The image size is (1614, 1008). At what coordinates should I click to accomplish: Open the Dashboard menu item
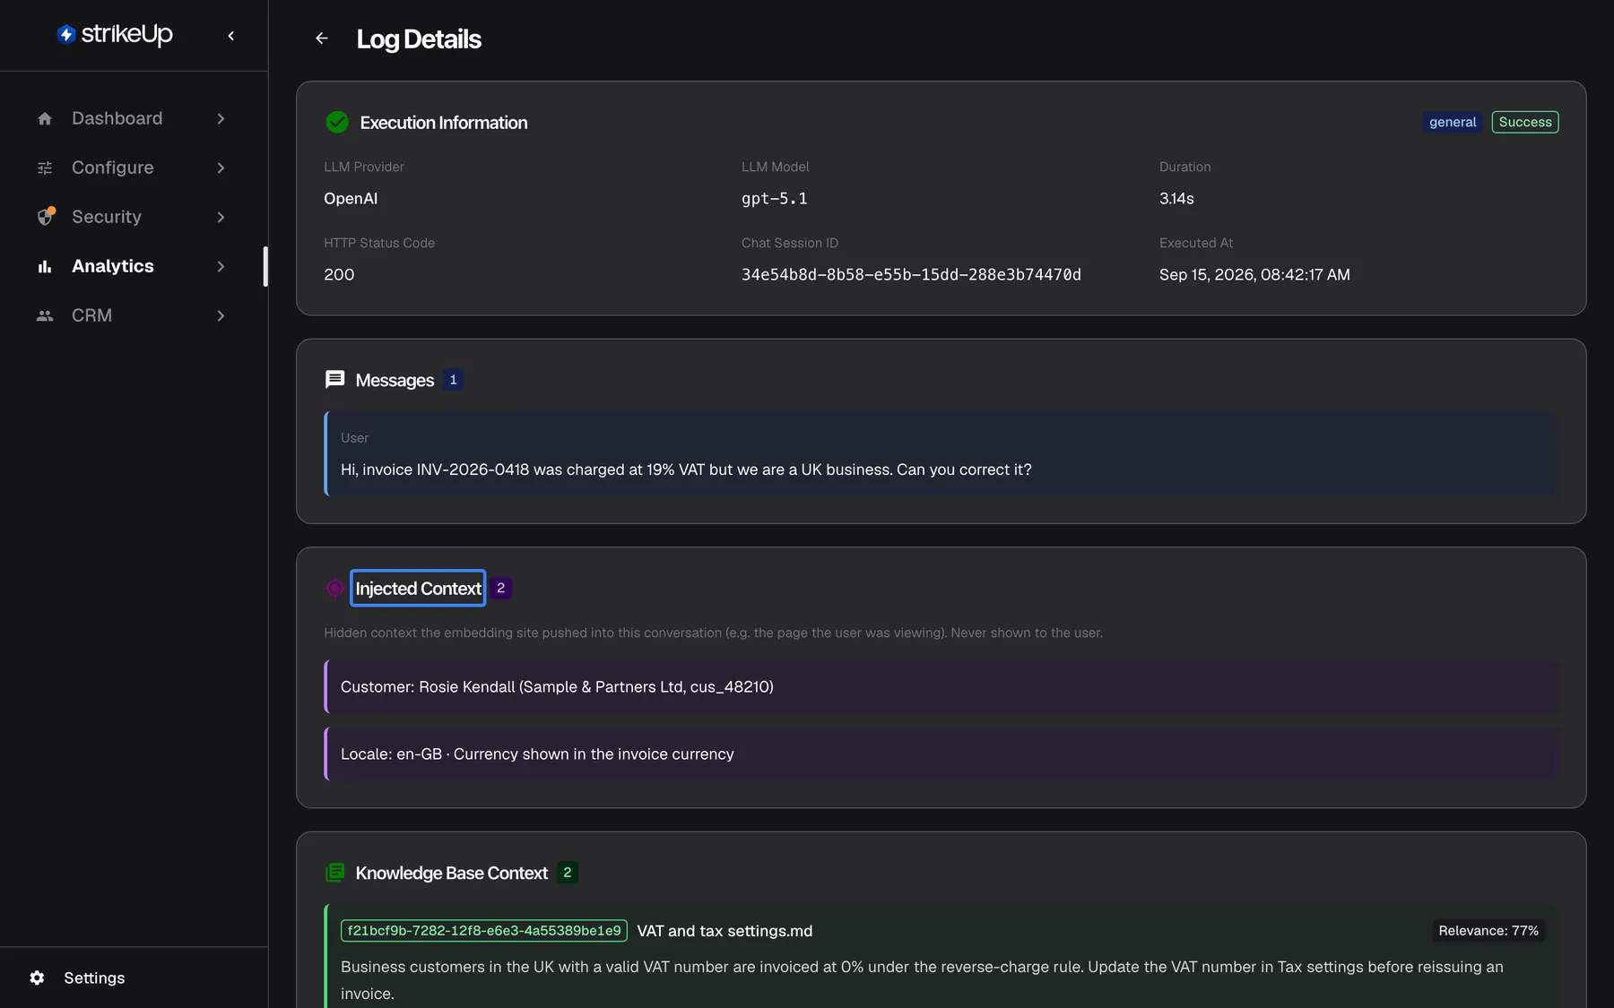(132, 118)
